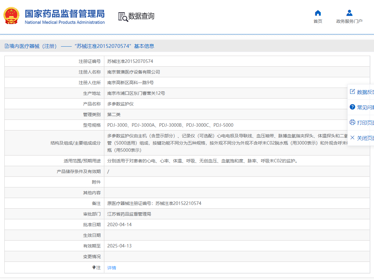Viewport: 374px width, 280px height.
Task: Click 国家药品监督管理局 title text
Action: [65, 14]
